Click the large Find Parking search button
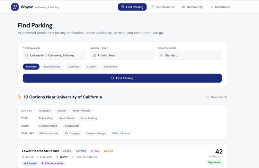 click(x=122, y=78)
